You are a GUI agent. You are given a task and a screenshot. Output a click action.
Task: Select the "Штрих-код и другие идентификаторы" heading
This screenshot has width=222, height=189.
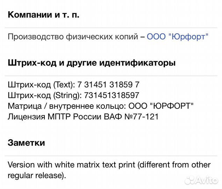92,63
